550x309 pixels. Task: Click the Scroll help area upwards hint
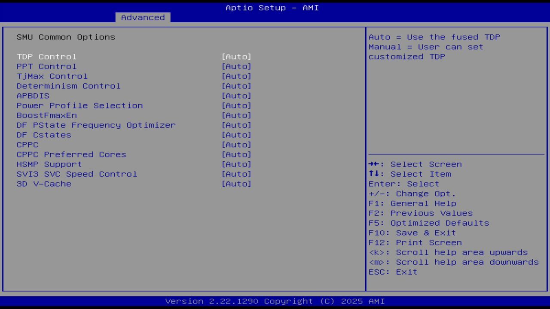[448, 252]
